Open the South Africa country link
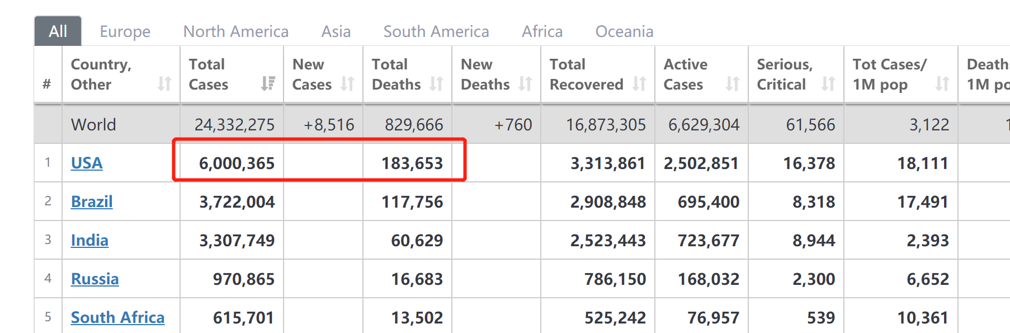This screenshot has width=1010, height=333. 117,317
